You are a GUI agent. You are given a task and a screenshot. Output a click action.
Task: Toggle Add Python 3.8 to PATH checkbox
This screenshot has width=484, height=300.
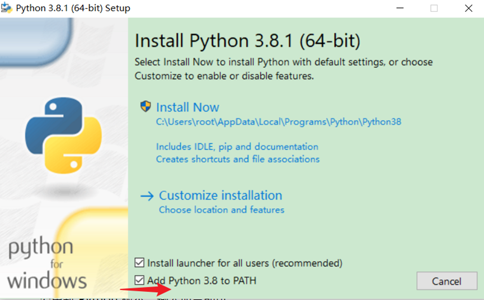(139, 280)
